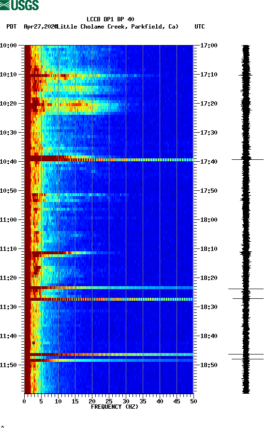Click the 18:30 UTC time label

tap(208, 307)
